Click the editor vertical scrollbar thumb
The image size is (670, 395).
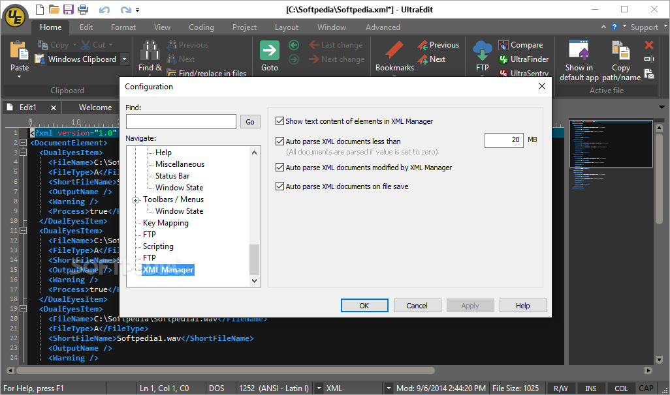coord(659,179)
